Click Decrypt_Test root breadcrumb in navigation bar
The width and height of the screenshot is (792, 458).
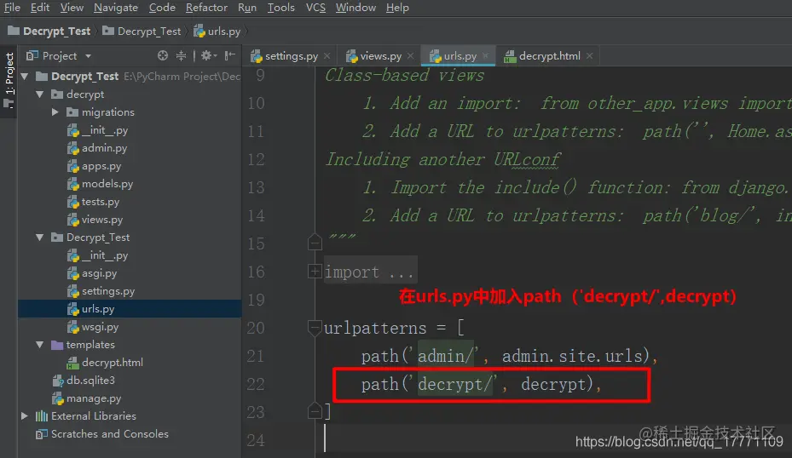point(49,31)
